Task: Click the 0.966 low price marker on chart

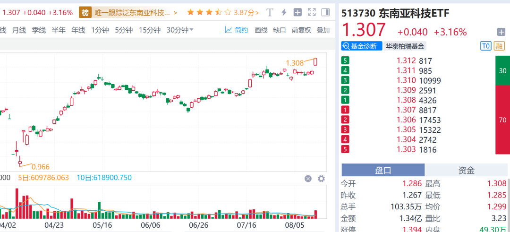Action: [41, 167]
